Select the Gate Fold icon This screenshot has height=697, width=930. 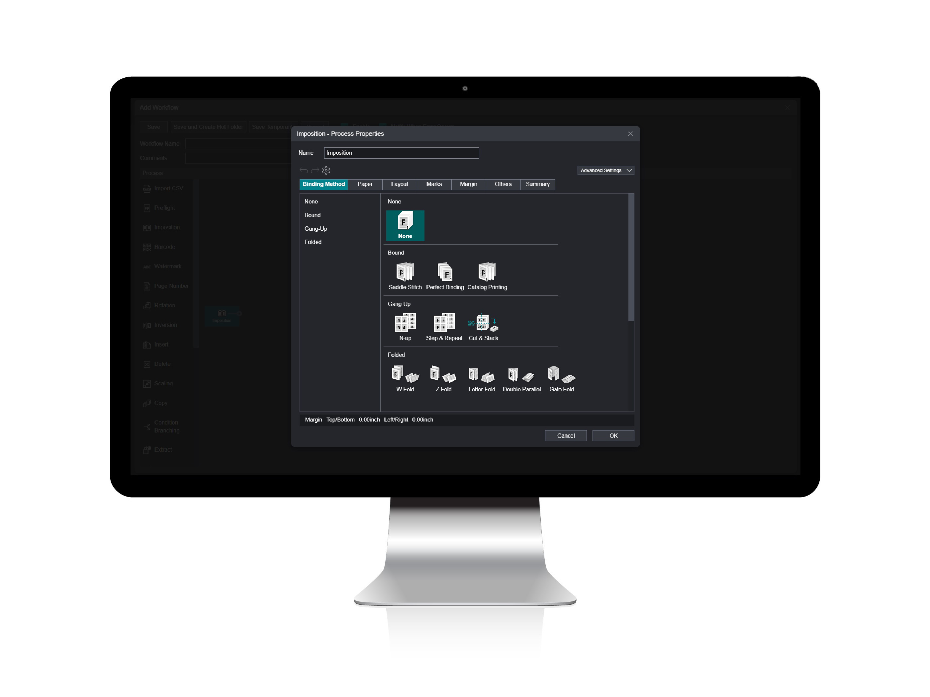(562, 376)
